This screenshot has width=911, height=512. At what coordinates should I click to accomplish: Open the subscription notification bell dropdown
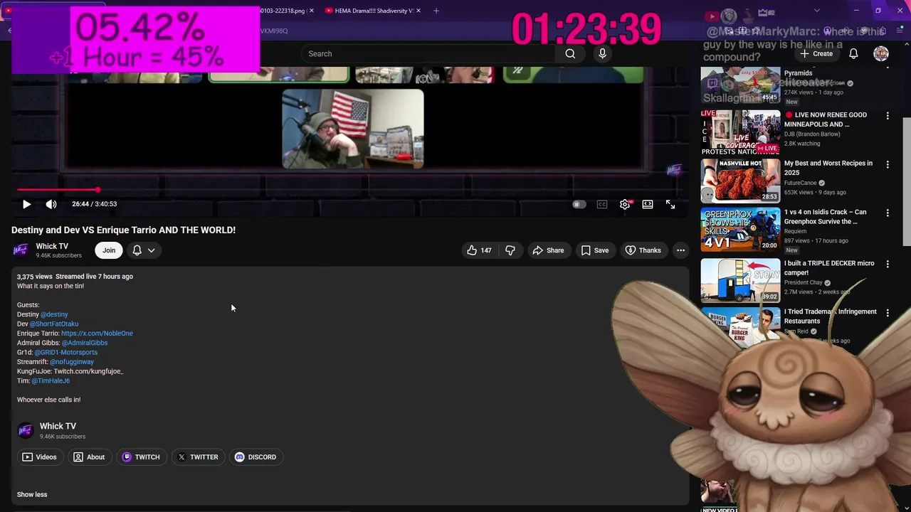(143, 250)
